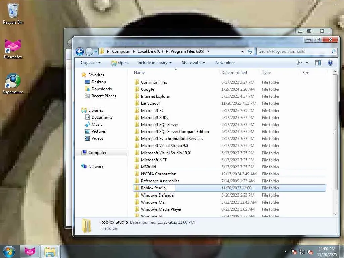The height and width of the screenshot is (258, 344).
Task: Select the LanSchool folder
Action: (150, 103)
